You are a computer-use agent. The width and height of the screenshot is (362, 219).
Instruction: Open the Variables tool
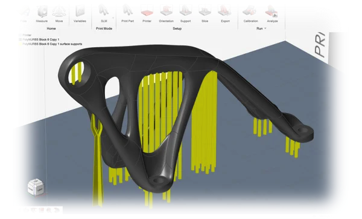80,14
